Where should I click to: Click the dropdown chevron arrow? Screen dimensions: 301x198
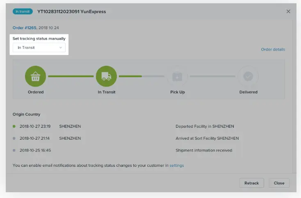tap(61, 48)
